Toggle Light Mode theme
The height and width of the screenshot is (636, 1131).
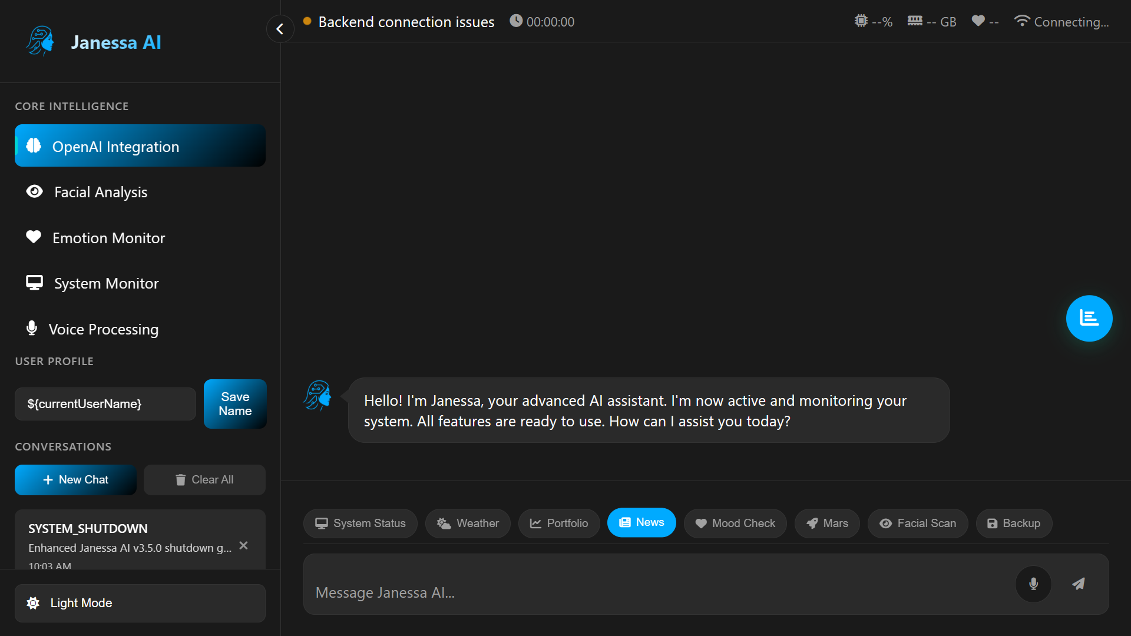click(x=140, y=603)
